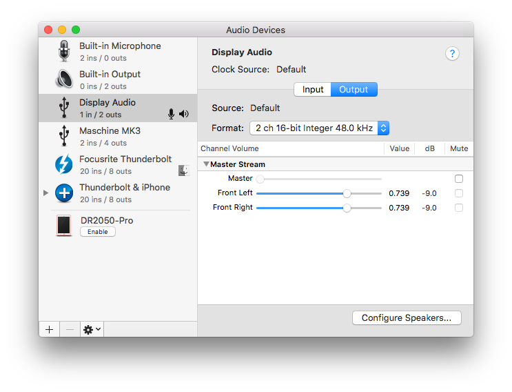Open the Format dropdown menu
Viewport: 512px width, 392px height.
click(x=320, y=128)
